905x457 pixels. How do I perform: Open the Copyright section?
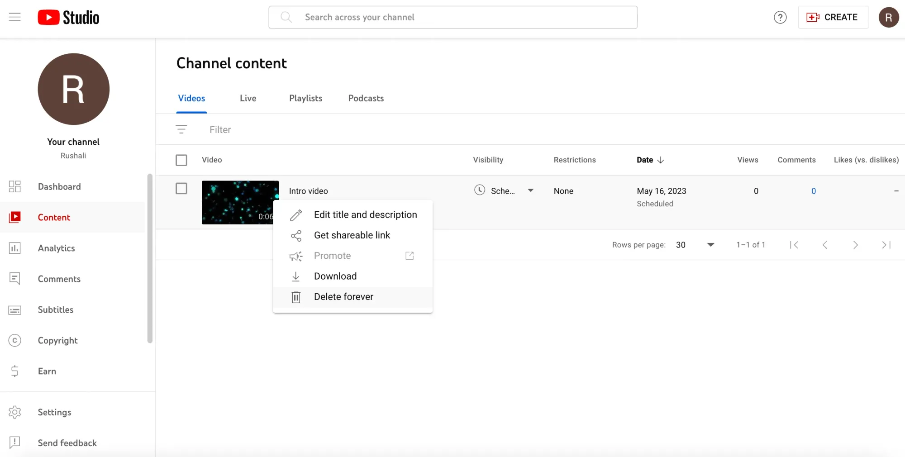(57, 340)
